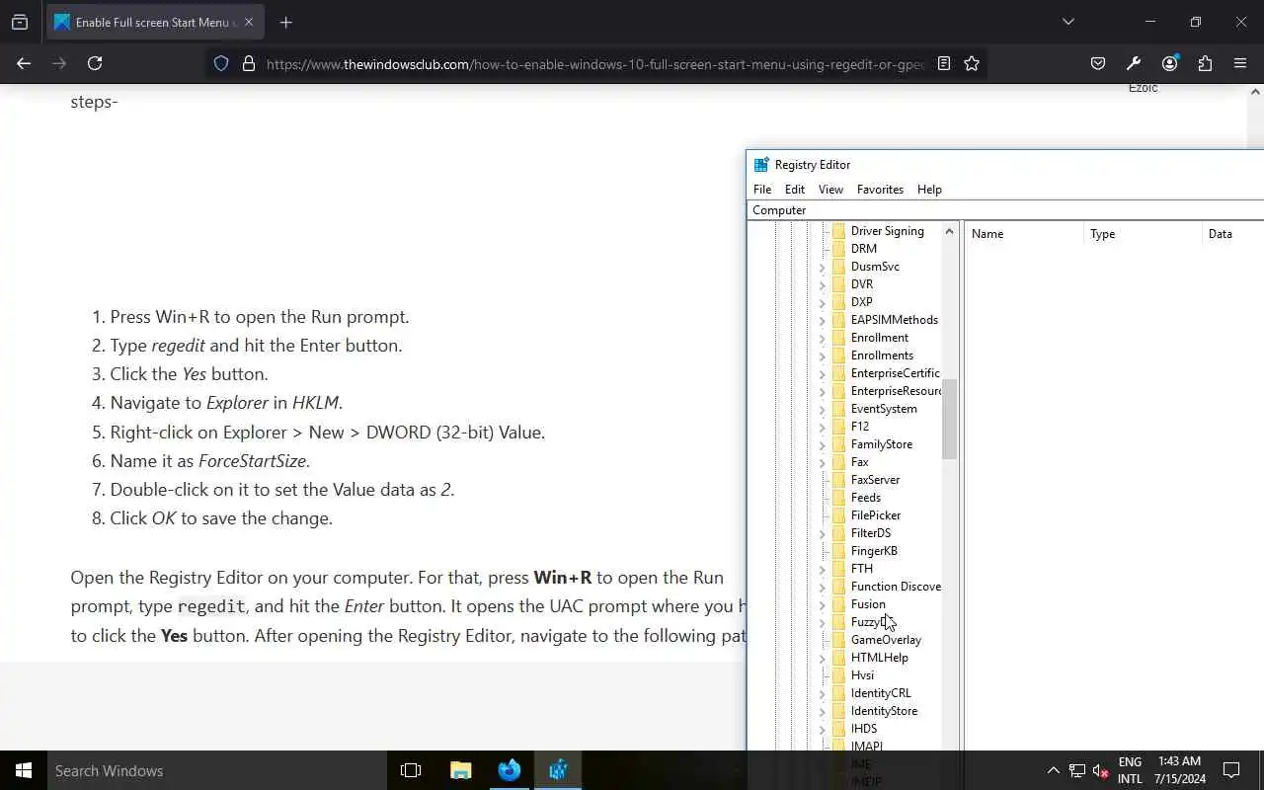Click the site padlock icon
This screenshot has height=790, width=1264.
point(249,63)
